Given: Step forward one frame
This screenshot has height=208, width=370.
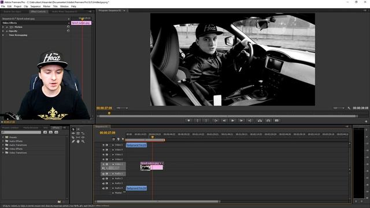Looking at the screenshot, I should (x=241, y=121).
